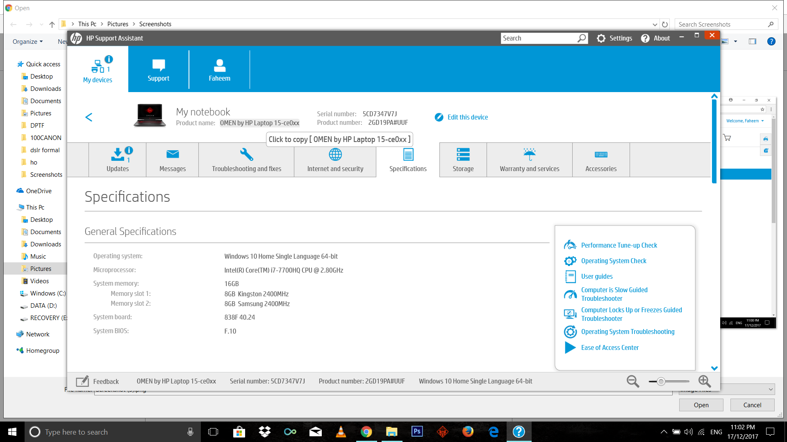
Task: Switch to the Support tab
Action: coord(158,70)
